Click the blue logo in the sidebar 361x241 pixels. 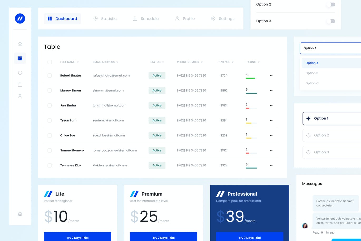[x=20, y=18]
